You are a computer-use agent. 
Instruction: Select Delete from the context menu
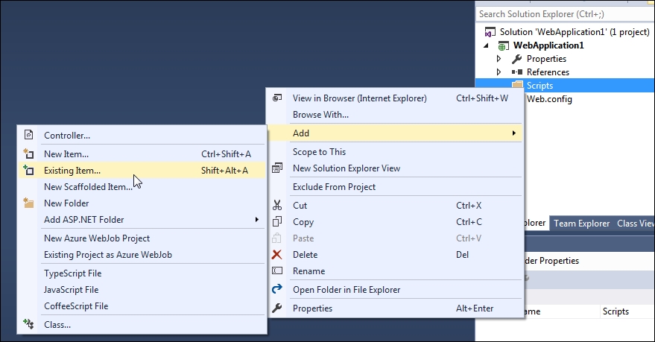tap(395, 254)
